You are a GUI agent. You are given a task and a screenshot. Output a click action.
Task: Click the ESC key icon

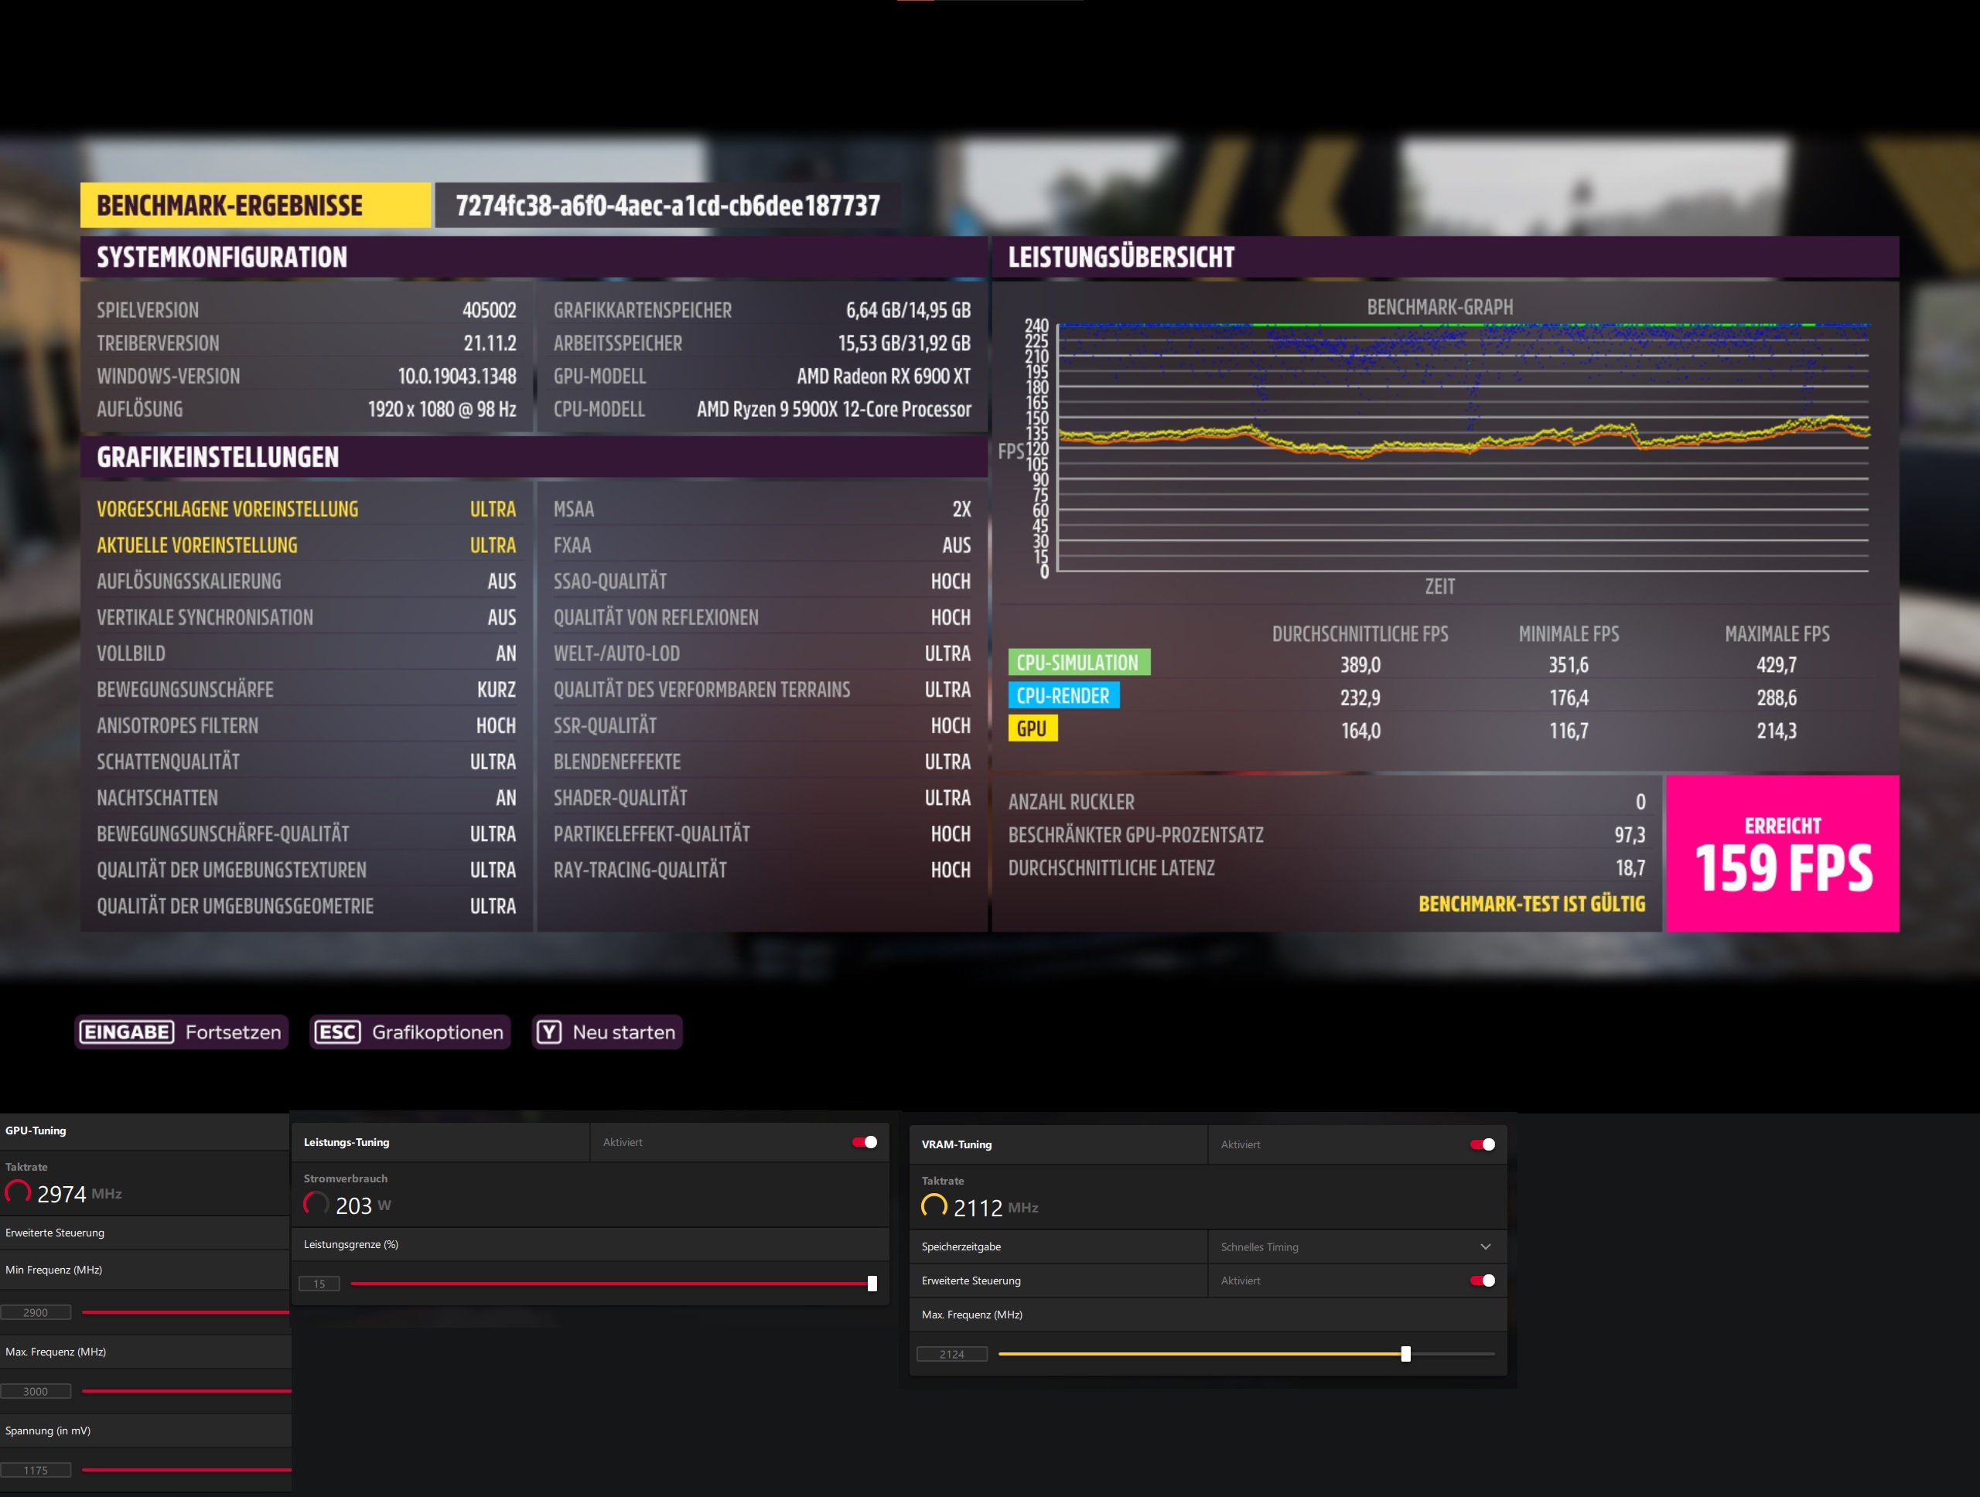click(x=337, y=1032)
